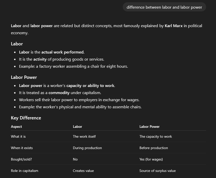
Task: Click 'The capacity to work' table cell
Action: pyautogui.click(x=156, y=136)
